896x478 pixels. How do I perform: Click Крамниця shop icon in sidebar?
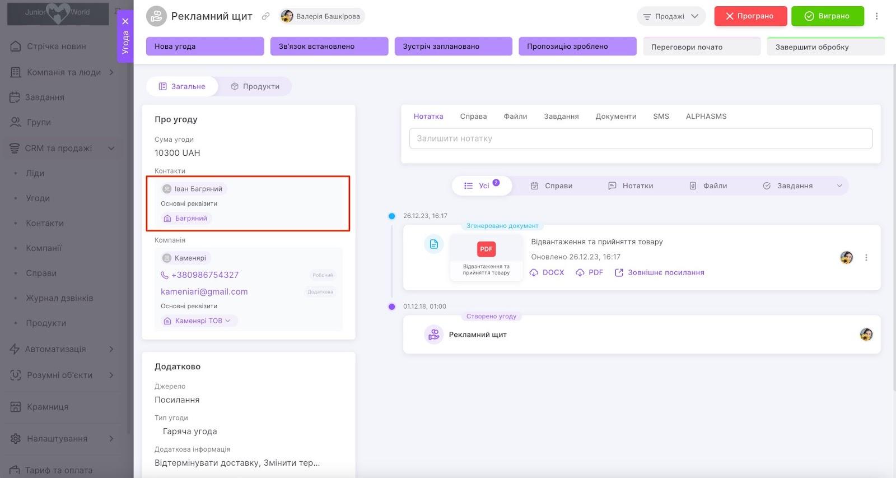click(x=16, y=407)
